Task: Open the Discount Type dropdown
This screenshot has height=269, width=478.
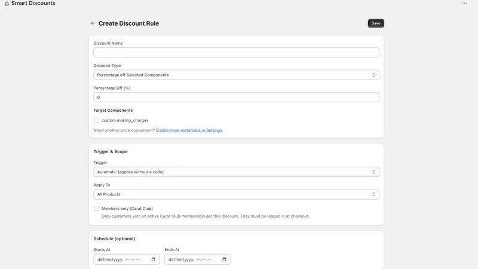Action: point(236,75)
